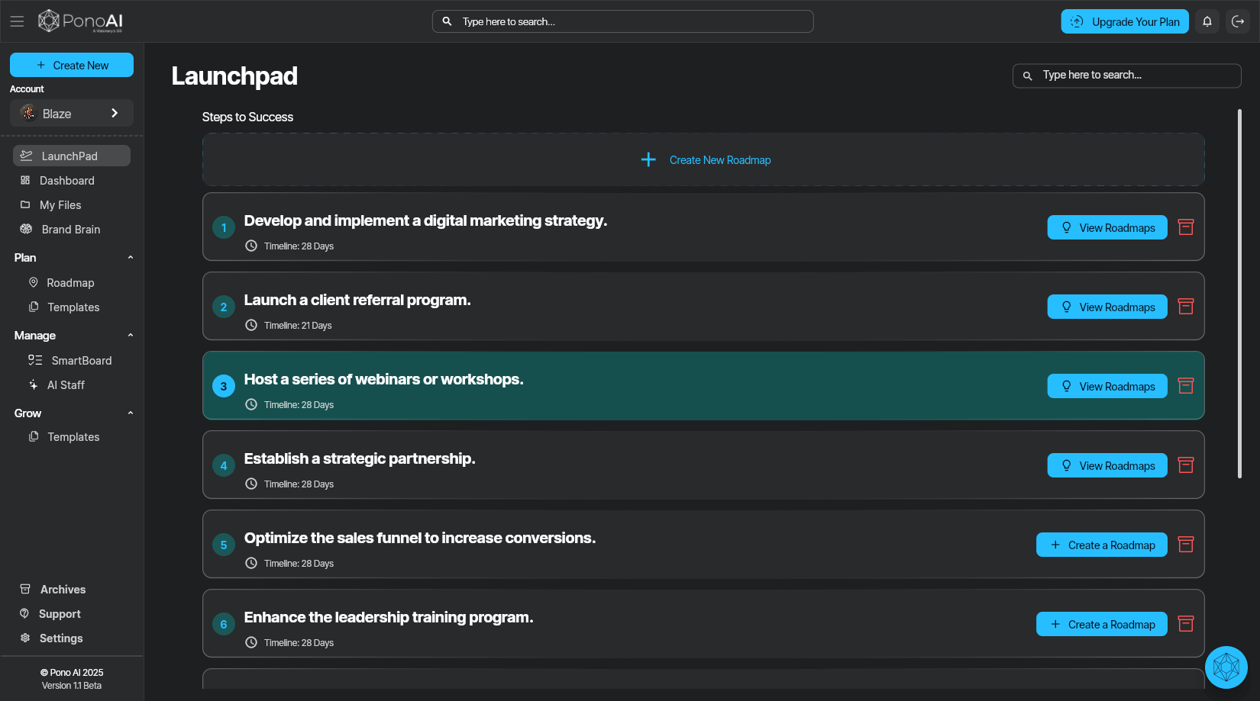
Task: Select the SmartBoard panel
Action: pyautogui.click(x=81, y=360)
